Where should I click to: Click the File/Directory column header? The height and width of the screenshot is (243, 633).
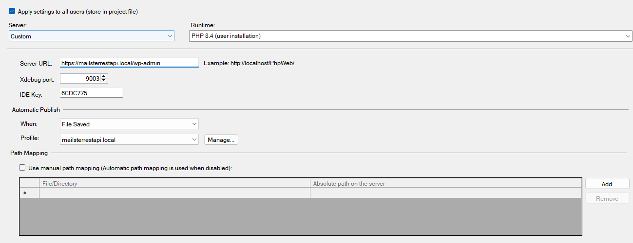174,183
